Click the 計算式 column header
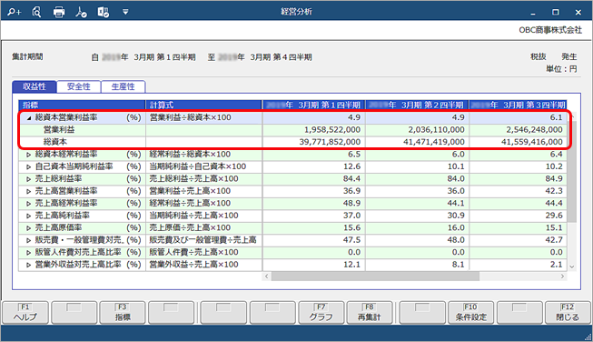The image size is (593, 342). 203,105
